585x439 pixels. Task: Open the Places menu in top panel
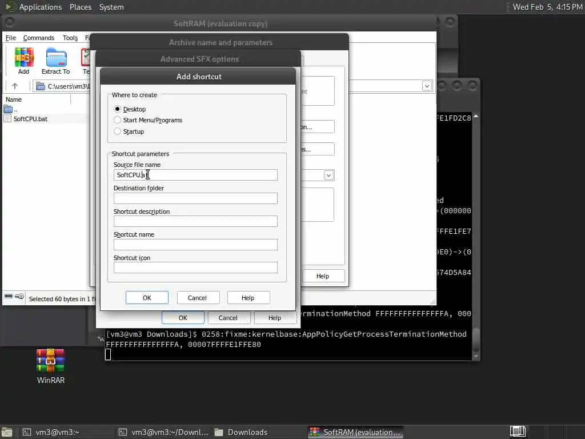point(81,7)
